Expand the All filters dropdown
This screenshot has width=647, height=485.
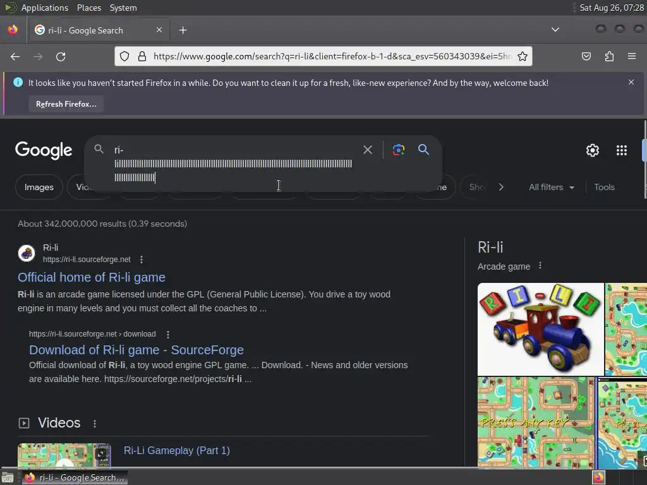pos(551,187)
